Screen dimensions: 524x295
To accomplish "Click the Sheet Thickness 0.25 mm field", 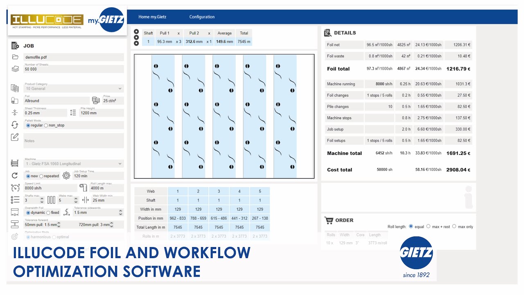I will pyautogui.click(x=45, y=113).
